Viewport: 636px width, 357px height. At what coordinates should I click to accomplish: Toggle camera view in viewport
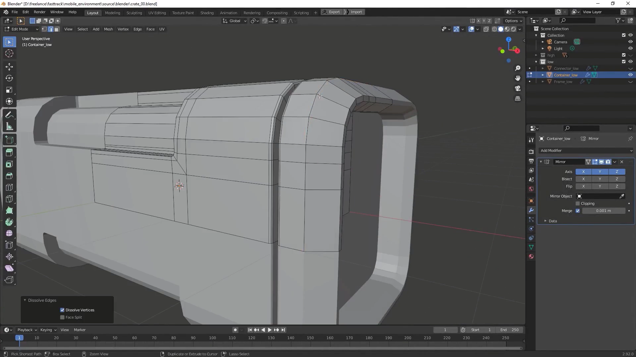coord(518,88)
